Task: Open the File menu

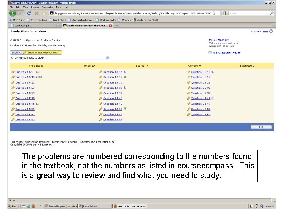Action: point(11,7)
